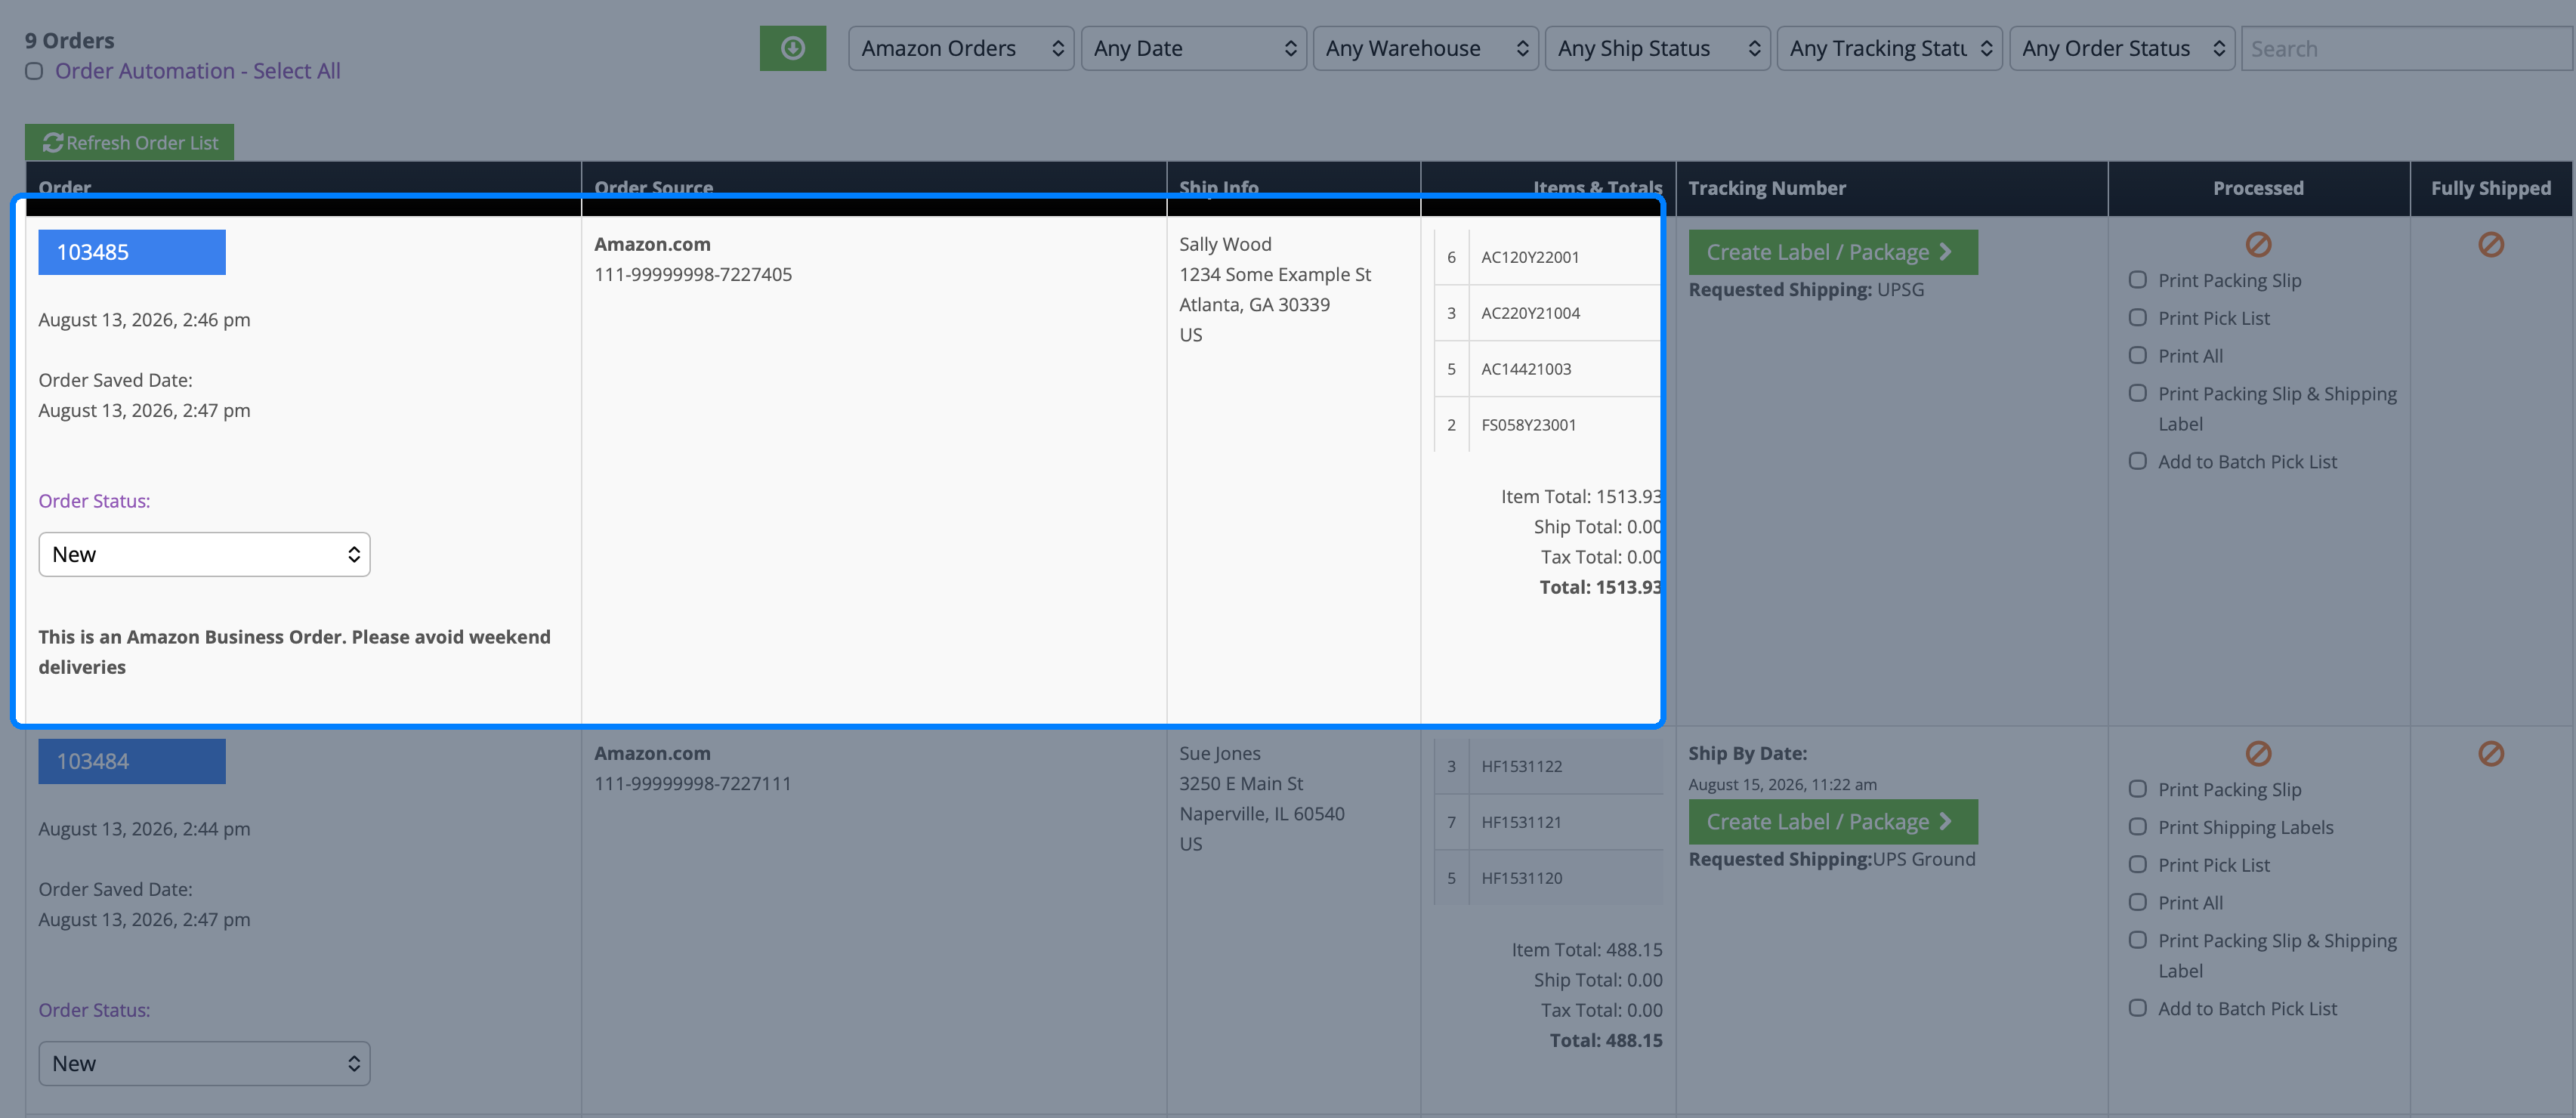Check Print Packing Slip & Shipping Label for 103485
The image size is (2576, 1118).
click(x=2137, y=393)
